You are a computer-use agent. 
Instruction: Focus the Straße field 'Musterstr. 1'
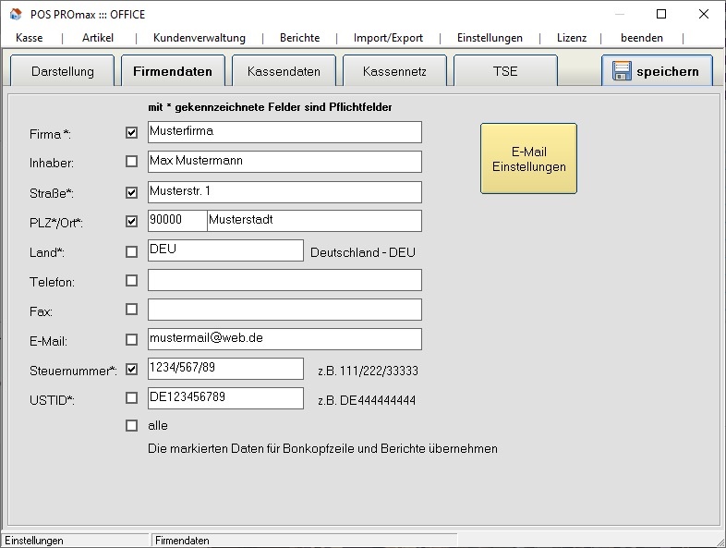[284, 192]
